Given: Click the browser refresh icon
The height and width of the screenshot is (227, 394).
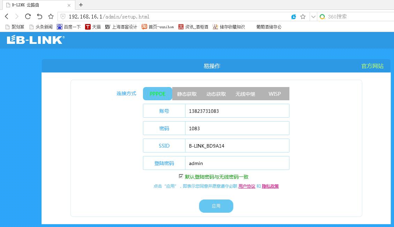Looking at the screenshot, I should [x=28, y=16].
